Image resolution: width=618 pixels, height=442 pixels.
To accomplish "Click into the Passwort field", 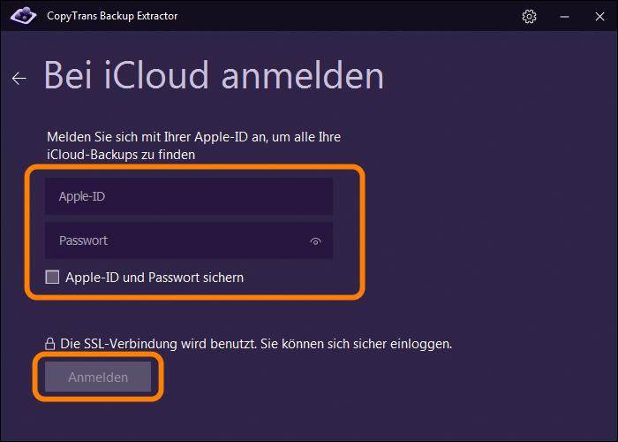I will coord(177,240).
